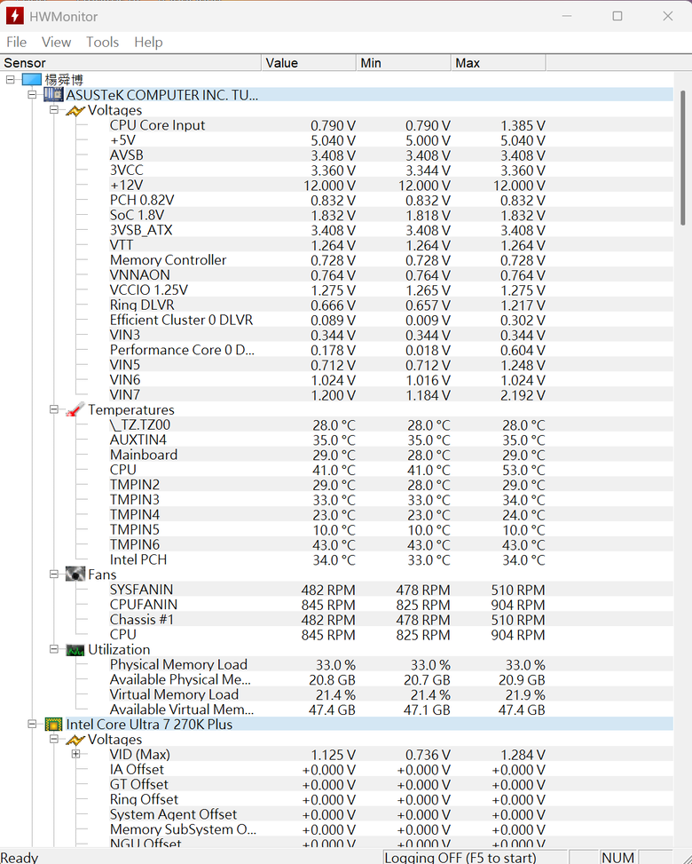Click the VIN7 max value 2.192 V

click(523, 395)
